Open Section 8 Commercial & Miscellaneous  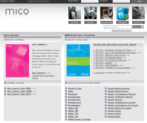(112, 68)
